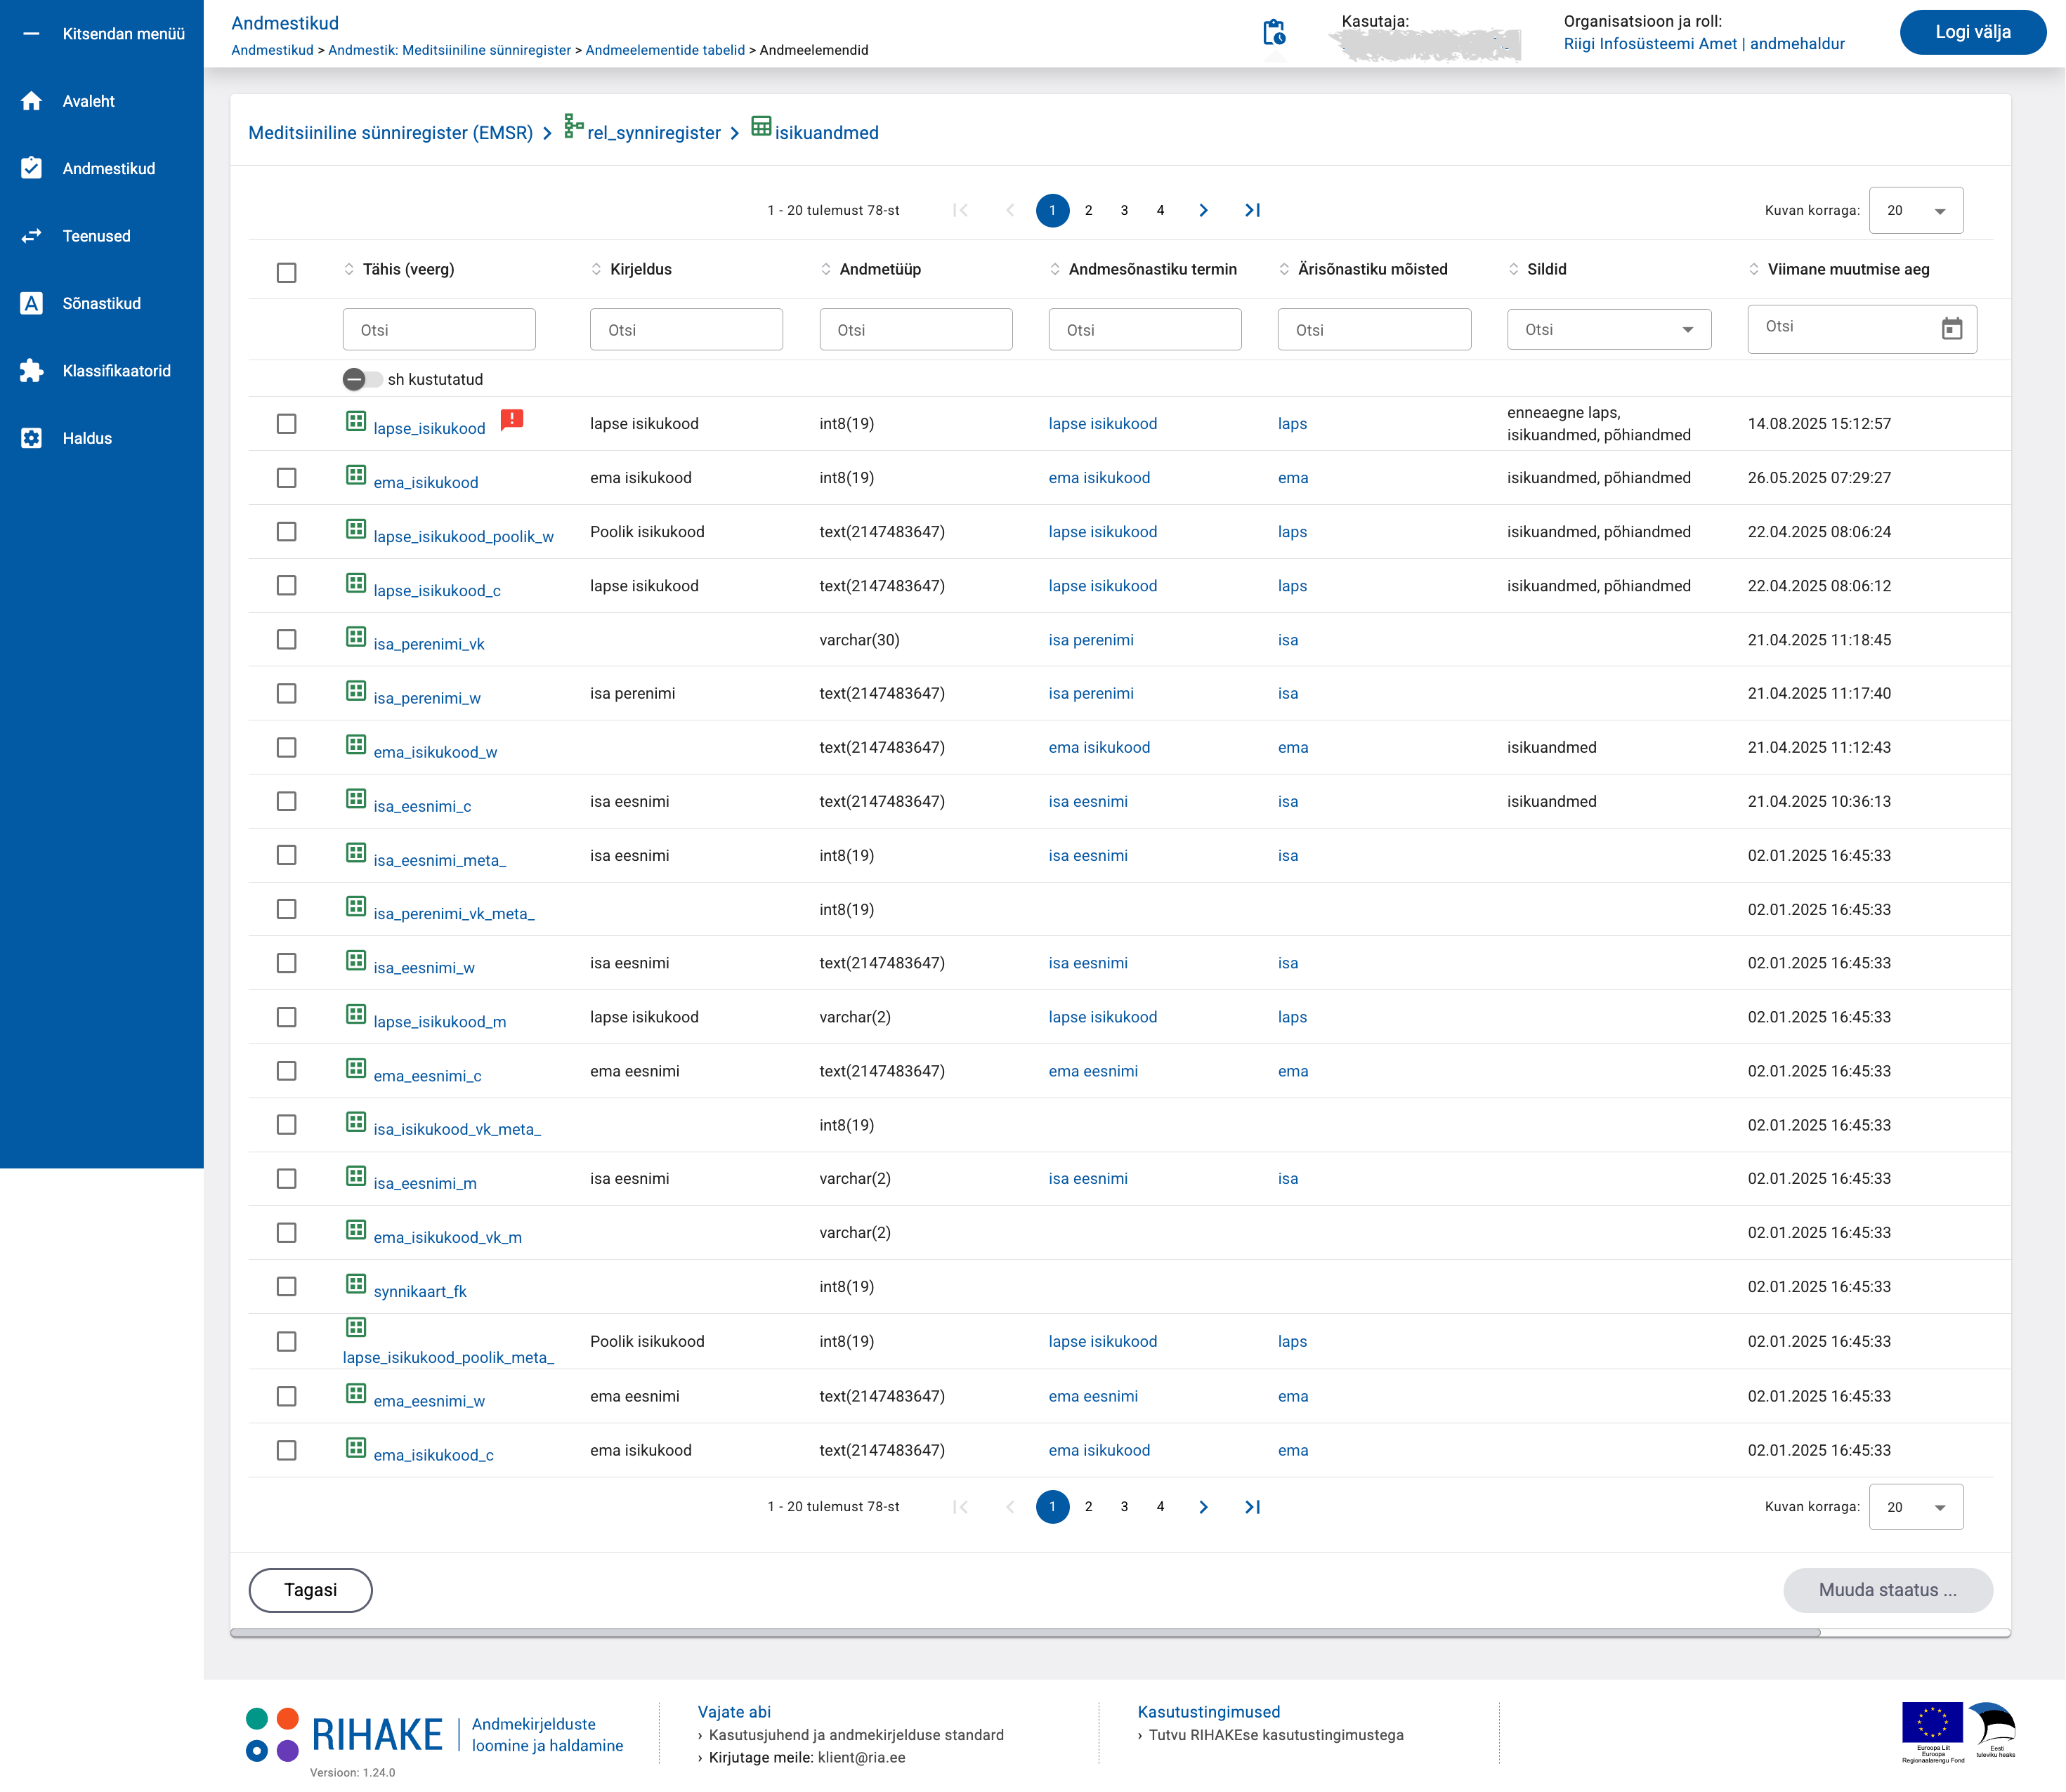Tick the checkbox for ema_isikukood row
Viewport: 2066px width, 1792px height.
286,478
